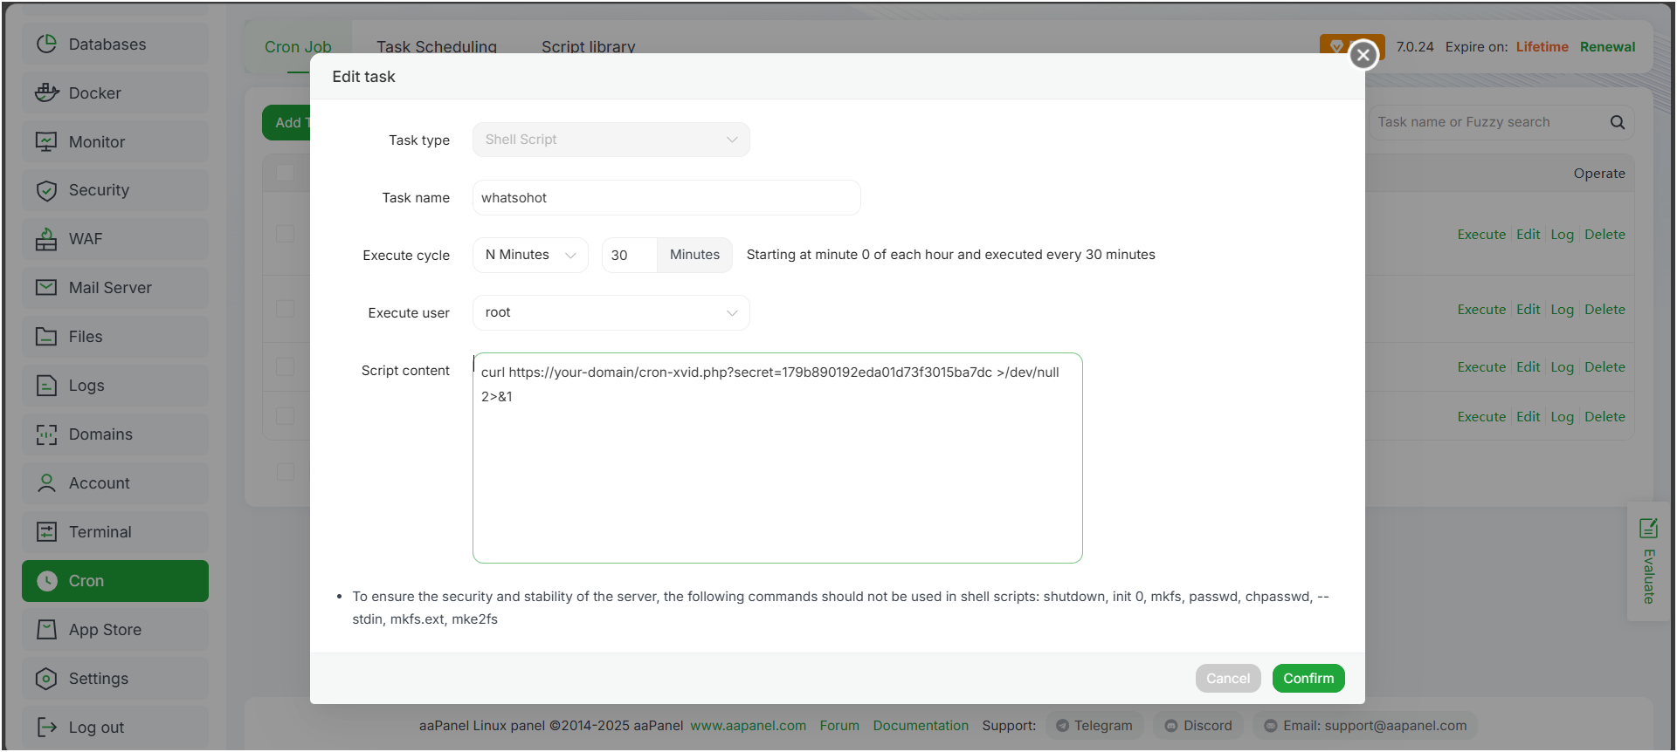
Task: Expand the Task type Shell Script dropdown
Action: (611, 140)
